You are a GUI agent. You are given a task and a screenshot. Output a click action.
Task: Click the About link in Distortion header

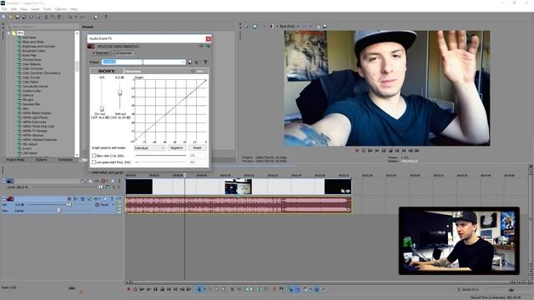click(200, 71)
